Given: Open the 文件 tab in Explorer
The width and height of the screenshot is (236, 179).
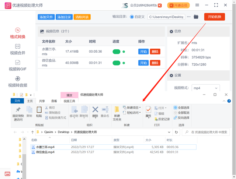Looking at the screenshot, I should pyautogui.click(x=17, y=101).
